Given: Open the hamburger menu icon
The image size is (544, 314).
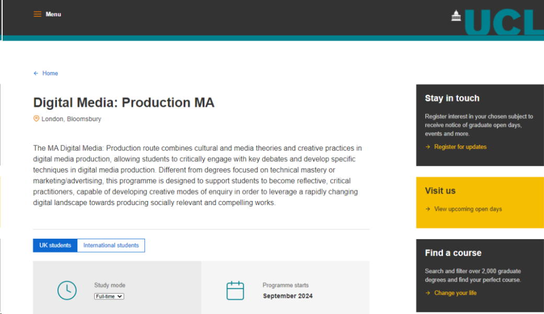Looking at the screenshot, I should point(37,14).
